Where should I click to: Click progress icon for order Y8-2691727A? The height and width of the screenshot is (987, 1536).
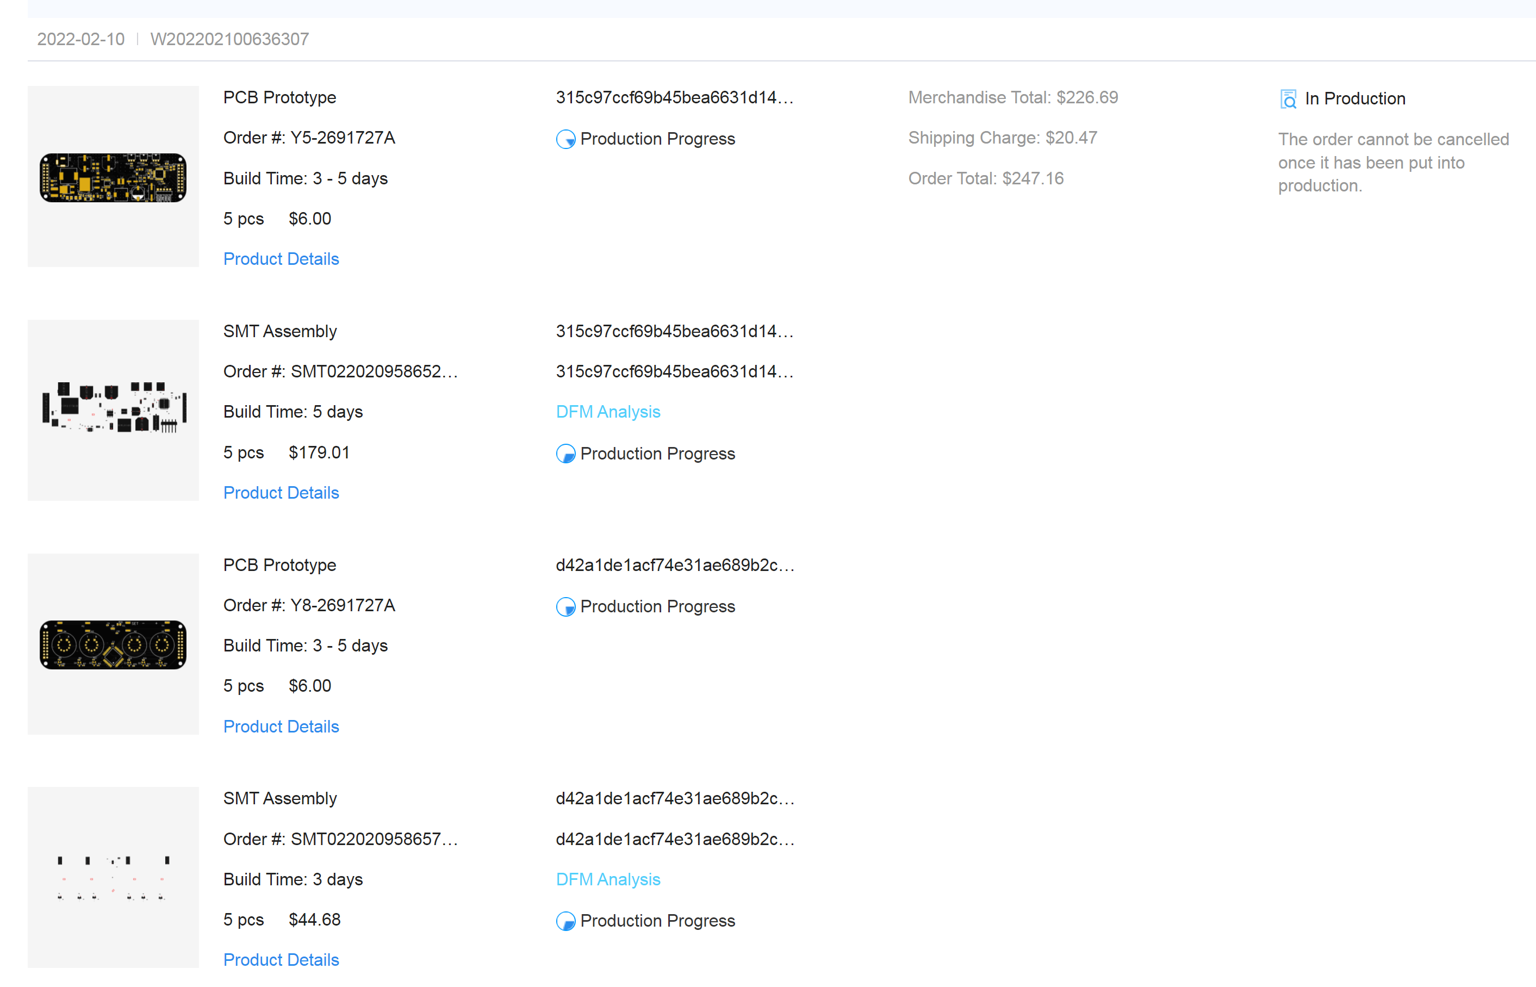565,606
